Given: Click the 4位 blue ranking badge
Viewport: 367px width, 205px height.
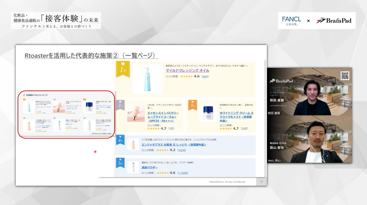Looking at the screenshot, I should pyautogui.click(x=120, y=140).
